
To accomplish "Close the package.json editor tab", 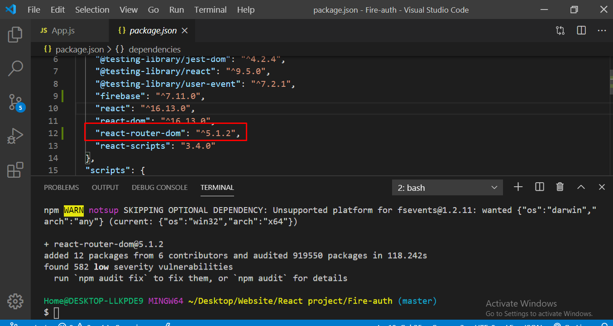I will tap(185, 31).
